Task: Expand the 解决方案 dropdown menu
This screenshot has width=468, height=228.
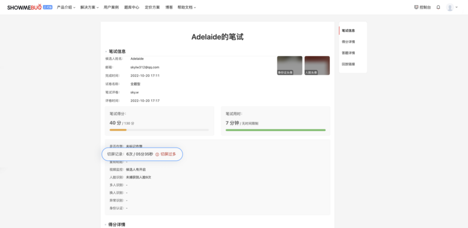Action: [x=90, y=8]
